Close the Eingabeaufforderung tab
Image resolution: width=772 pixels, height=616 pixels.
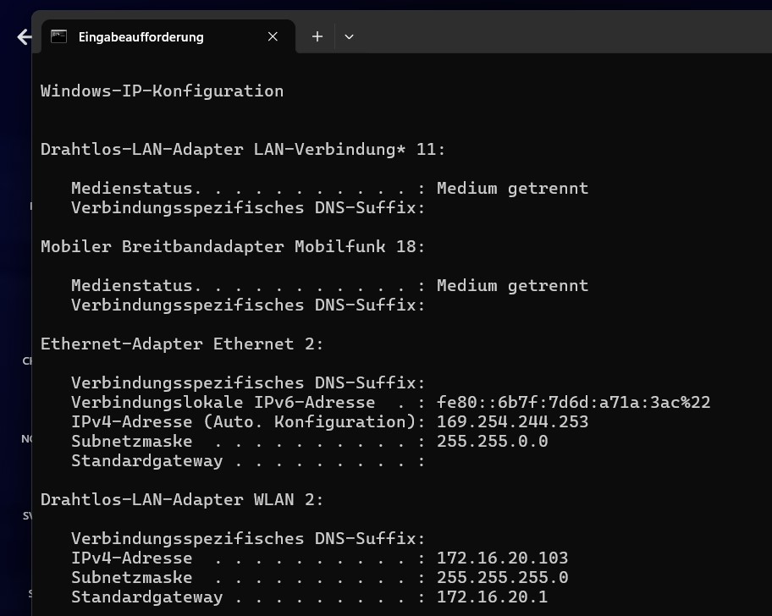tap(273, 36)
